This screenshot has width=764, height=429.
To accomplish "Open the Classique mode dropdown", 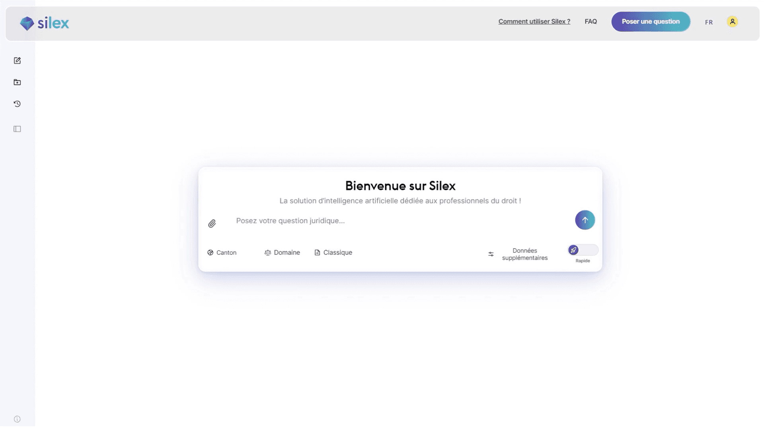I will (x=333, y=253).
